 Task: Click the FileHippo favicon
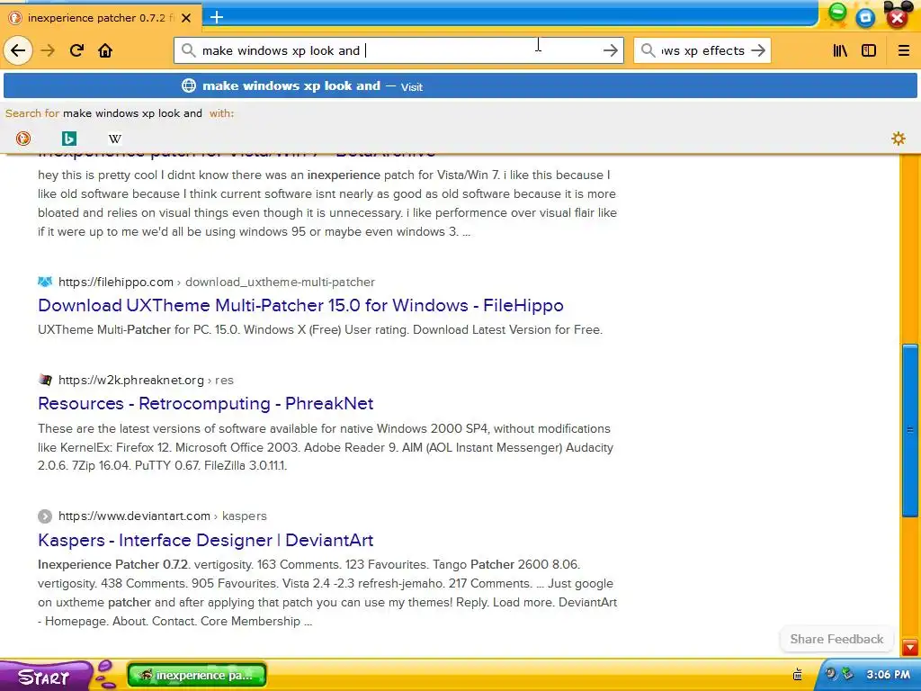(45, 282)
